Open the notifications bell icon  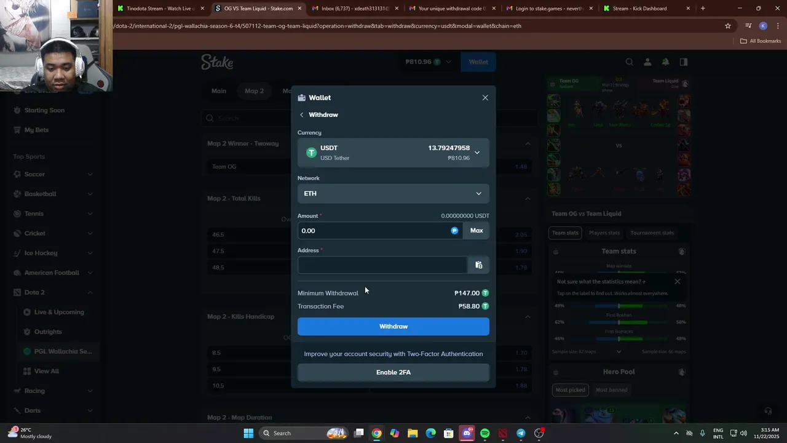tap(665, 62)
